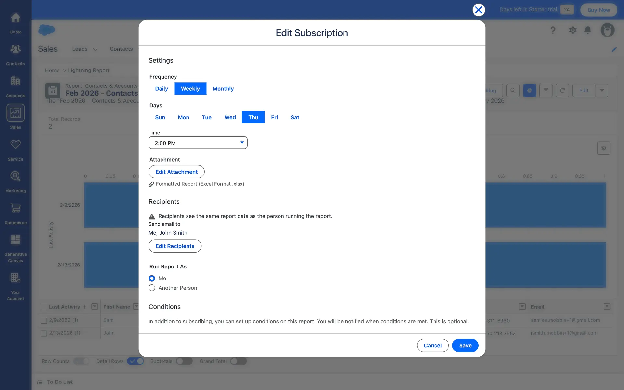Image resolution: width=624 pixels, height=390 pixels.
Task: Open Commerce cart icon
Action: point(15,213)
